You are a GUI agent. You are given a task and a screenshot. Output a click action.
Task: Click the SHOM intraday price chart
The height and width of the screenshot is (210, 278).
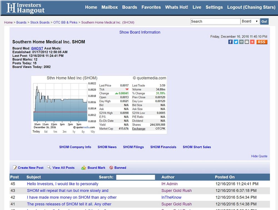tap(60, 102)
